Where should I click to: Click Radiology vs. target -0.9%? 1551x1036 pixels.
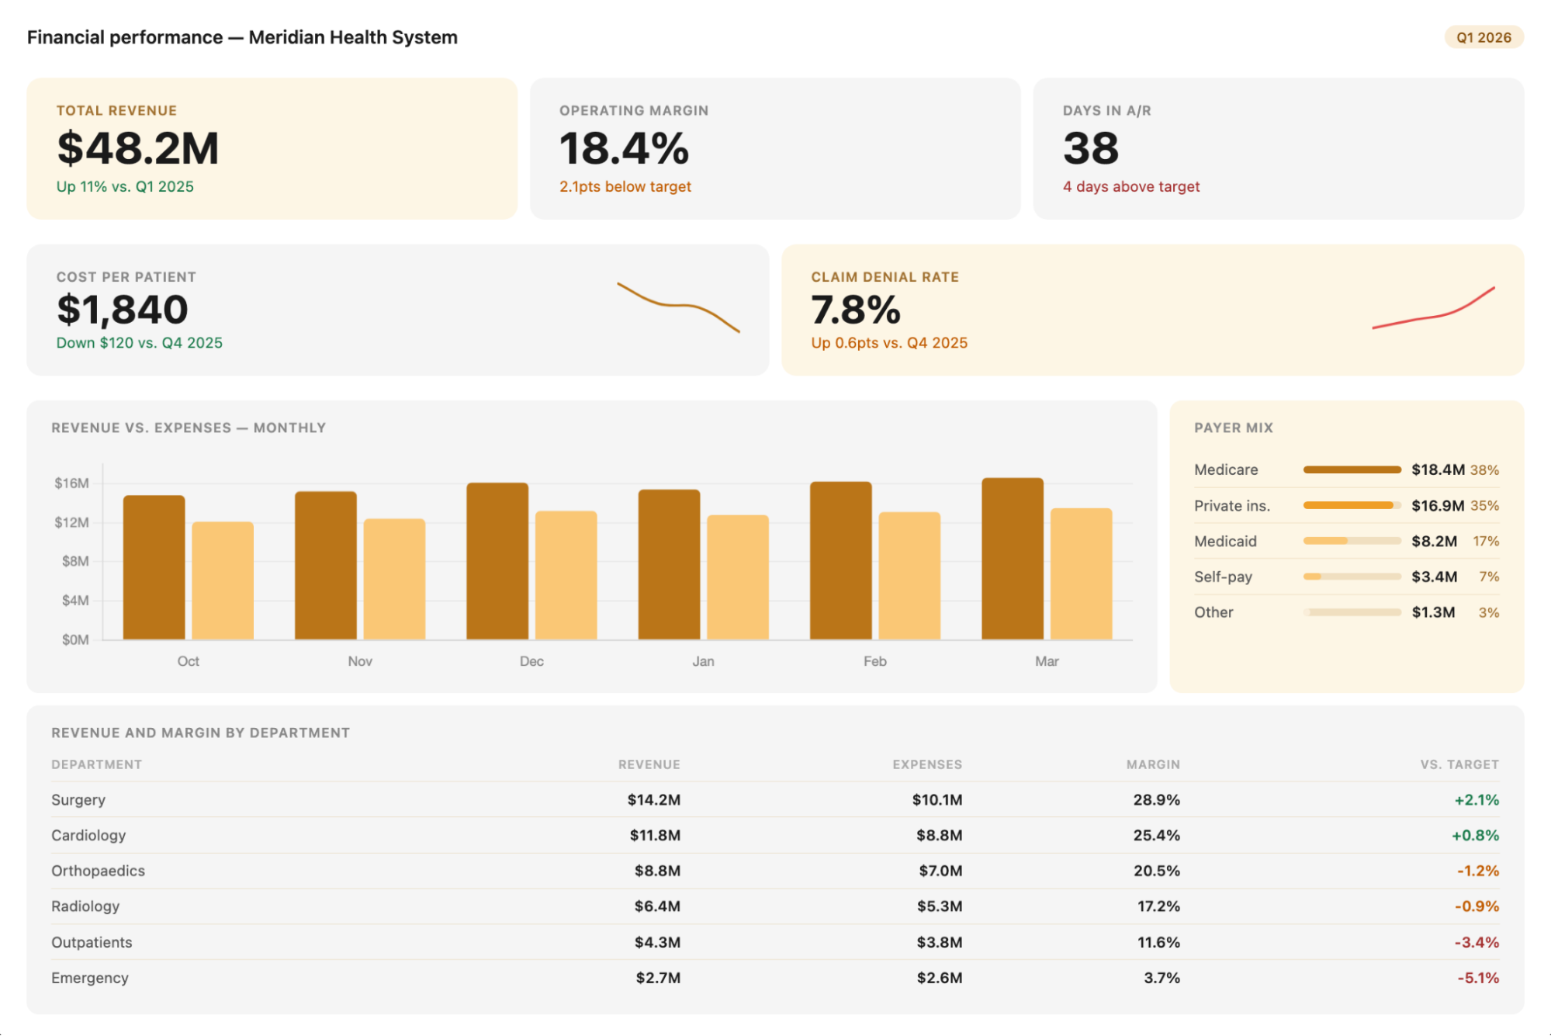click(1477, 906)
